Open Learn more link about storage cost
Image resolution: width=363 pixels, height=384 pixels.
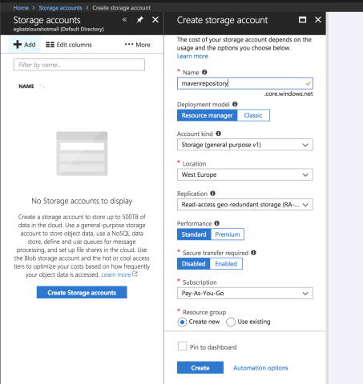(192, 56)
